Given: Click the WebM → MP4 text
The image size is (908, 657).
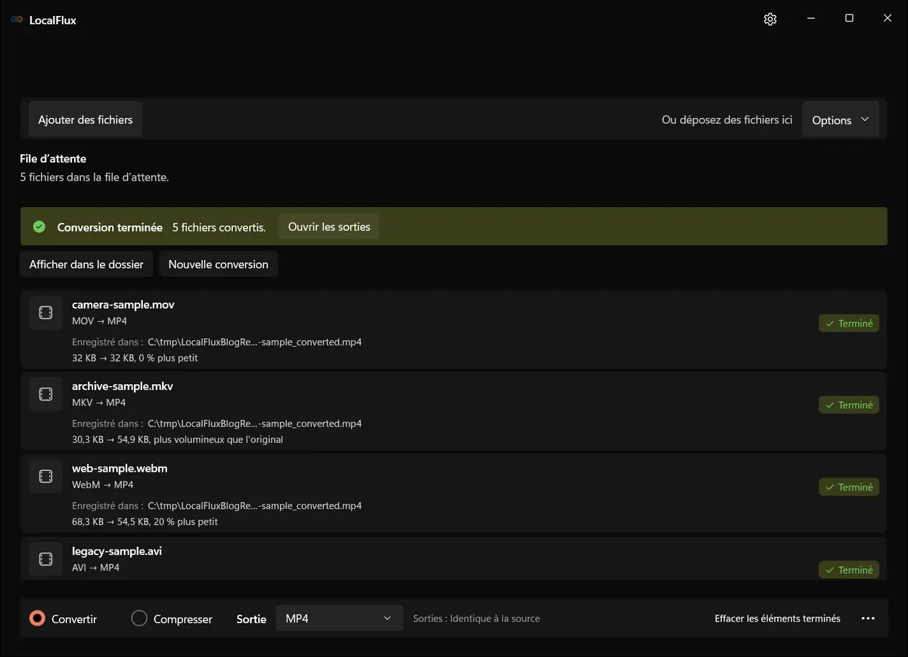Looking at the screenshot, I should point(103,485).
